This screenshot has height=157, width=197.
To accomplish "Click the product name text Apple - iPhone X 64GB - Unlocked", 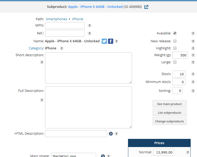I will pos(72,41).
